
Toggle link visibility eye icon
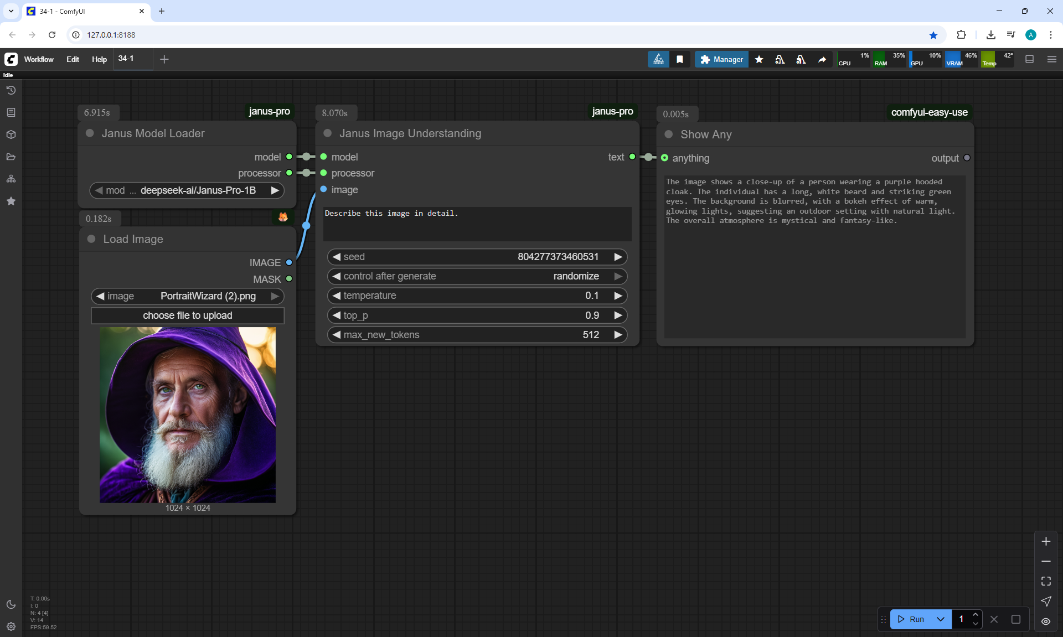point(1046,622)
